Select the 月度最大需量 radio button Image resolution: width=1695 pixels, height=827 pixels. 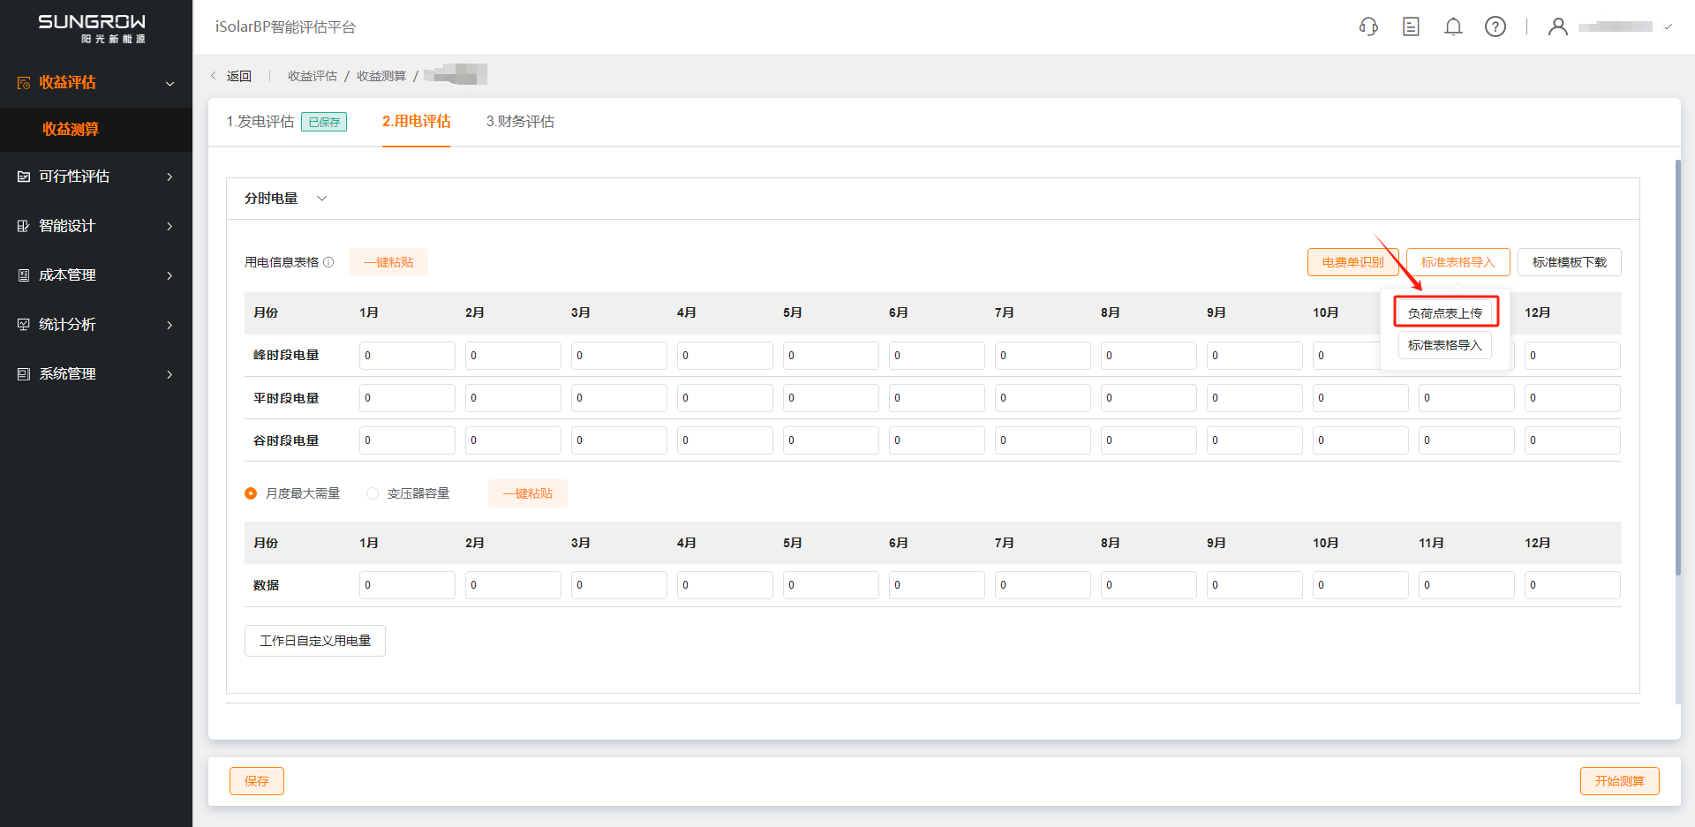[x=251, y=493]
